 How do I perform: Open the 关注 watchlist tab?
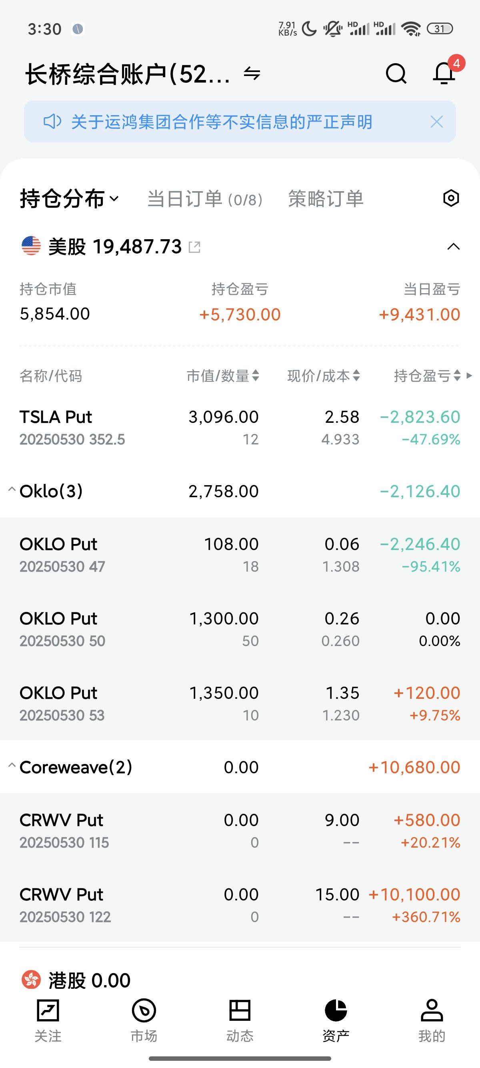tap(48, 1020)
